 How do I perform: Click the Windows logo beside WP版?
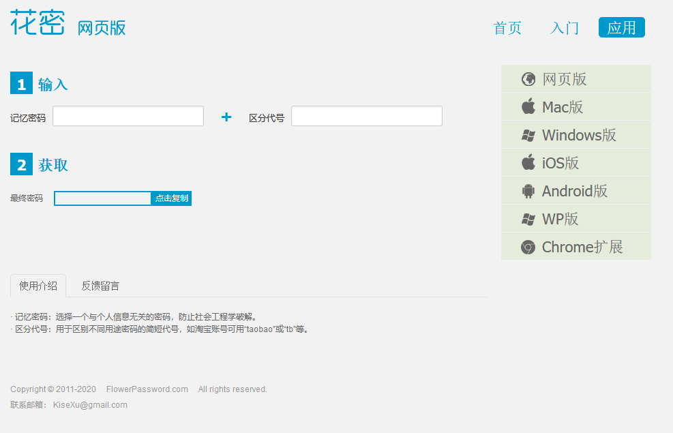click(x=528, y=219)
